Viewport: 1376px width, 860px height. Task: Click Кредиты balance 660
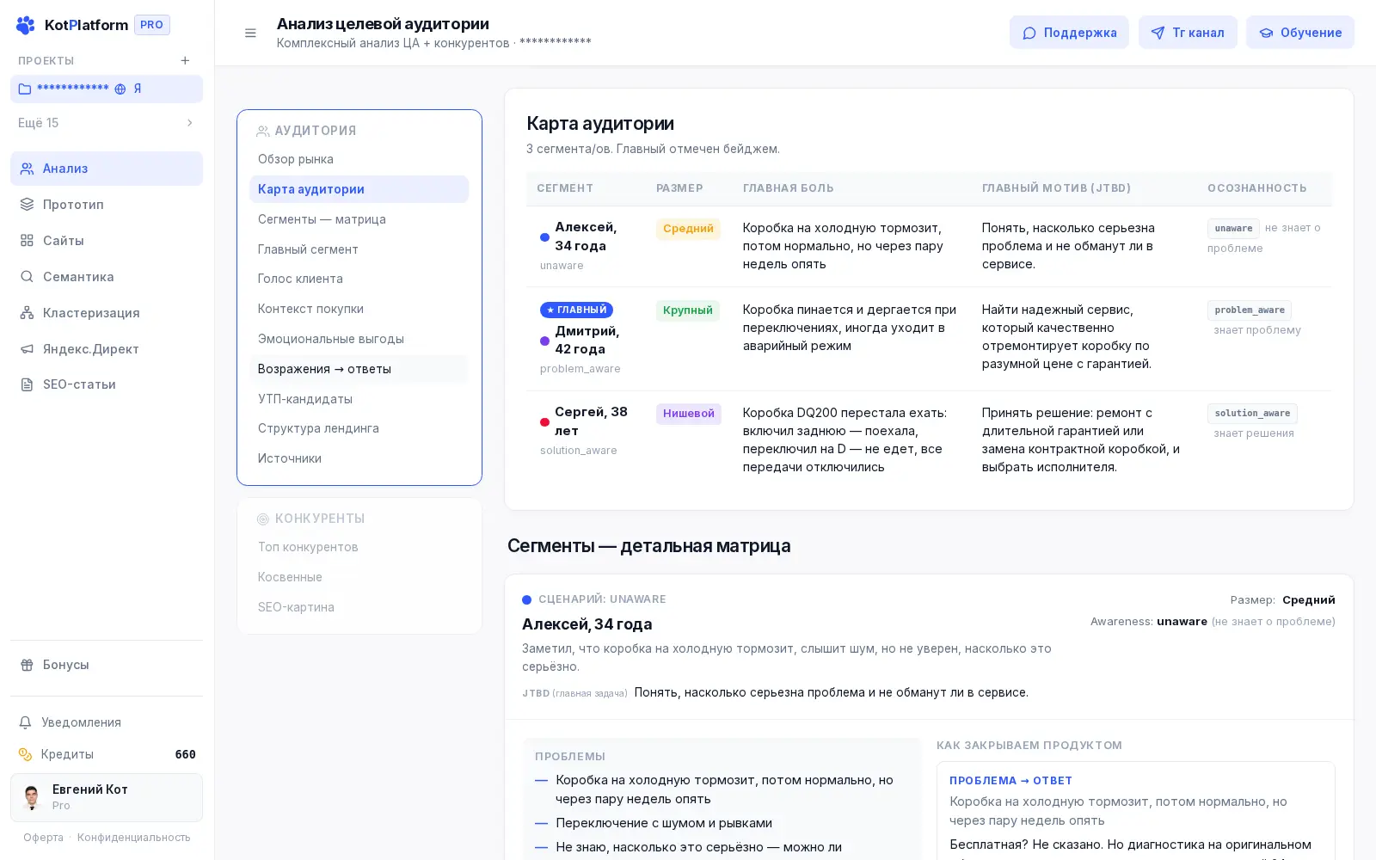click(x=185, y=754)
